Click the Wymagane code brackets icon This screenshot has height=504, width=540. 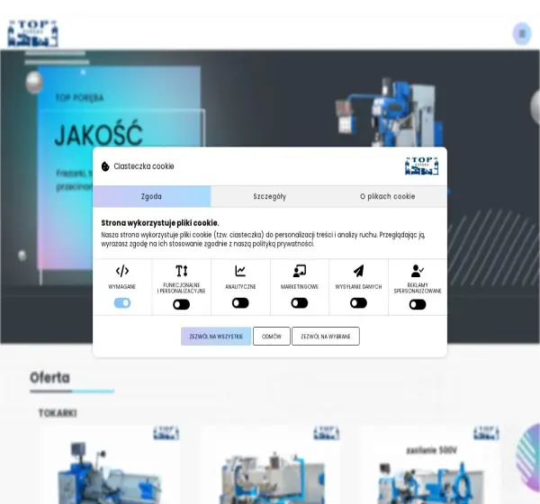[x=122, y=271]
